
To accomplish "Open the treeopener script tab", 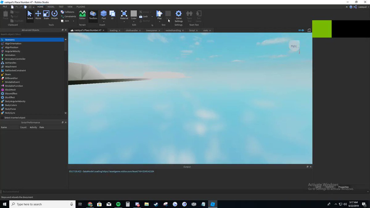I will pyautogui.click(x=152, y=31).
